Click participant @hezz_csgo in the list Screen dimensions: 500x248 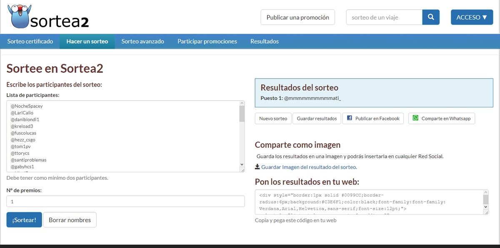pos(23,140)
